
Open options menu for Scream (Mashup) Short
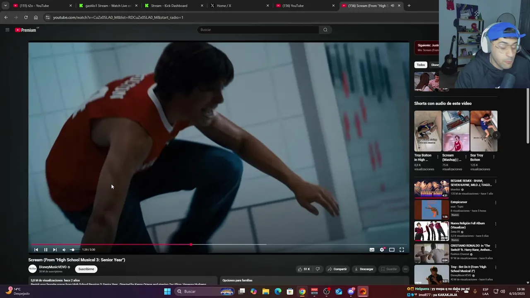pyautogui.click(x=465, y=157)
